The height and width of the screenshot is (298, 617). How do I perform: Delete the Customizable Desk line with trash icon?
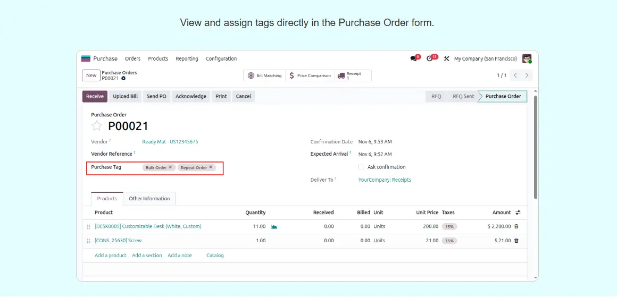516,226
